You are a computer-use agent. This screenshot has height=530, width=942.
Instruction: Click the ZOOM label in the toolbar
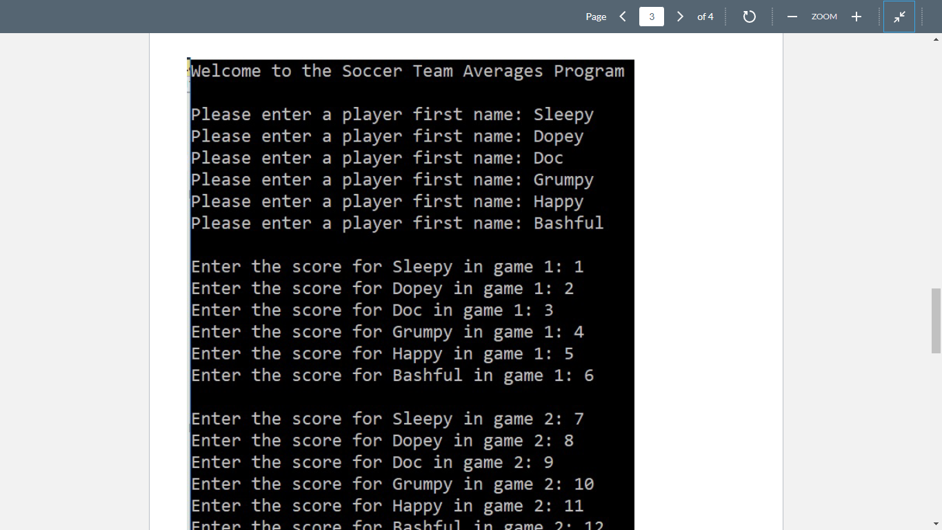coord(823,16)
